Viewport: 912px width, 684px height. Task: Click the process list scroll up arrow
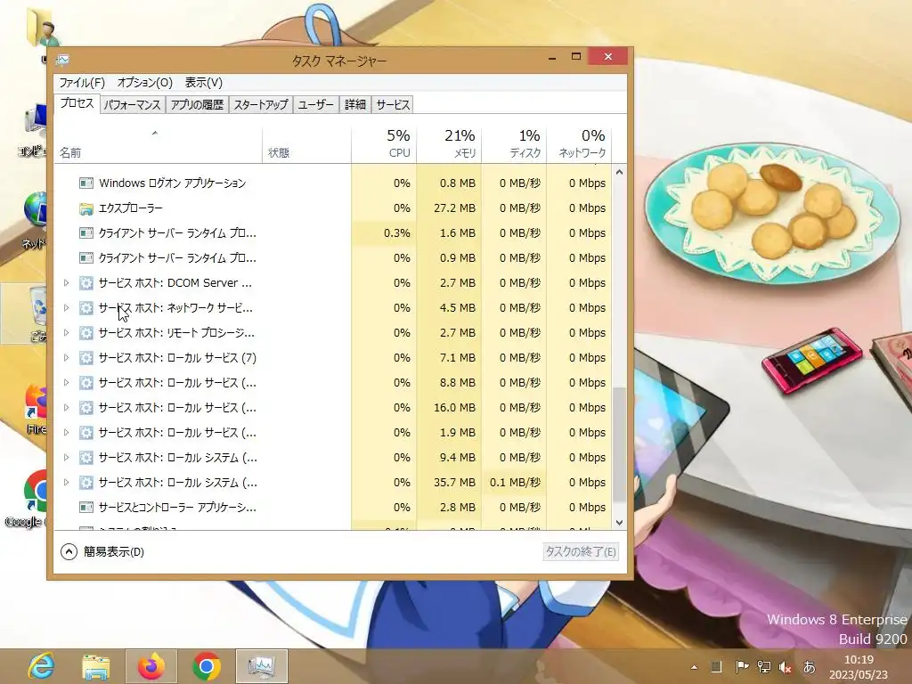[x=620, y=172]
